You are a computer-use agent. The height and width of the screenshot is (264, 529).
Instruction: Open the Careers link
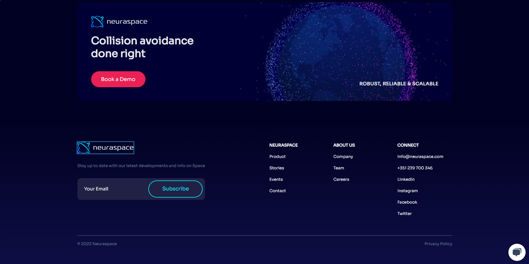(341, 179)
